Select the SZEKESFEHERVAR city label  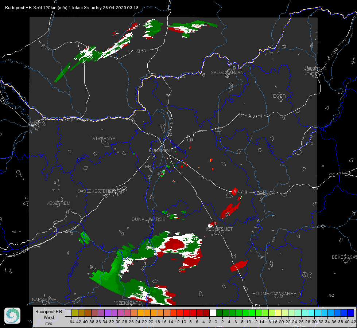click(105, 191)
